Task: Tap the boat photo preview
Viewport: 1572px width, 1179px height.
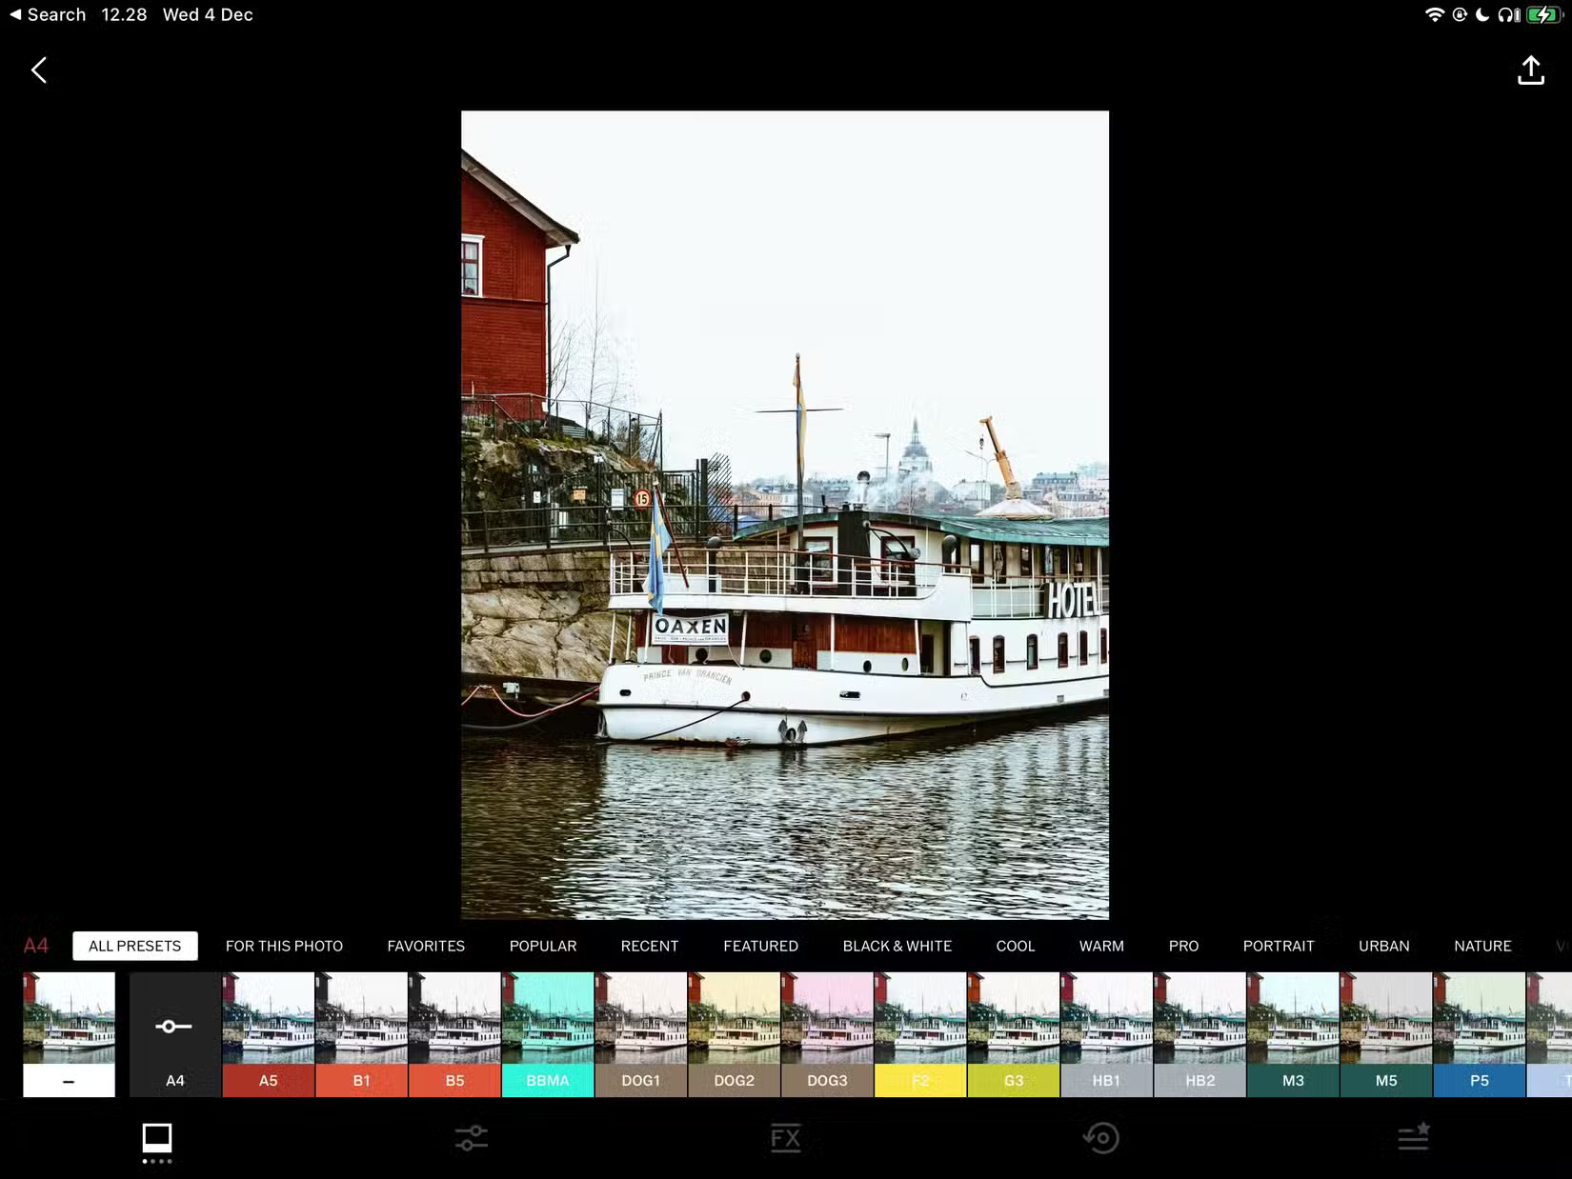Action: click(784, 514)
